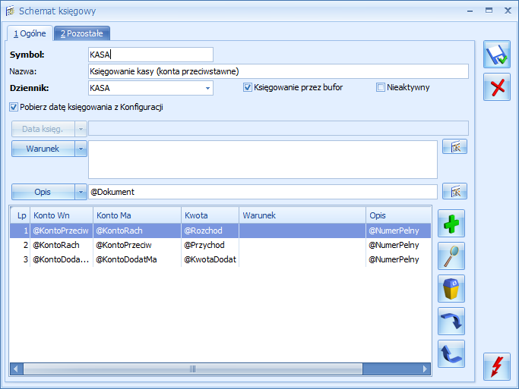519x389 pixels.
Task: Switch to the 1 Ogólne tab
Action: click(x=30, y=33)
